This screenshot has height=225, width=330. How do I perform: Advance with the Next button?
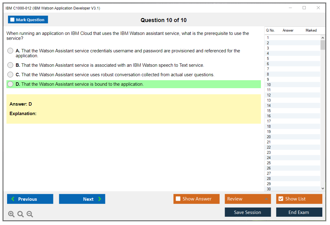82,199
